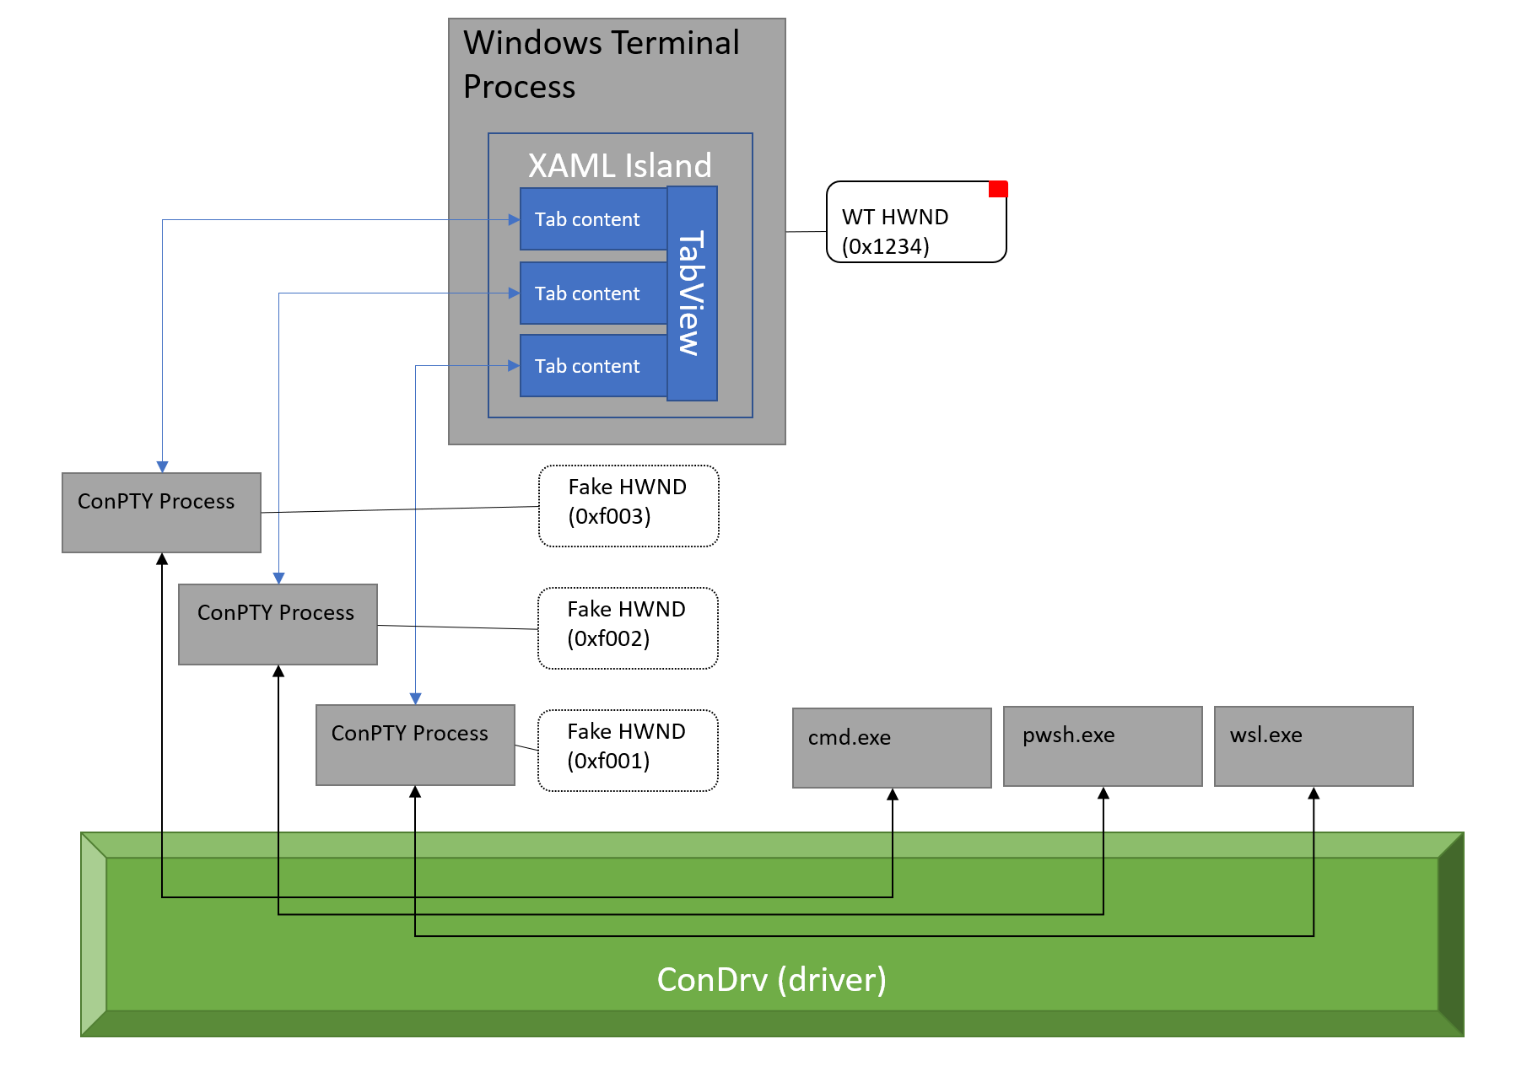
Task: Select the third Tab content item
Action: 594,366
